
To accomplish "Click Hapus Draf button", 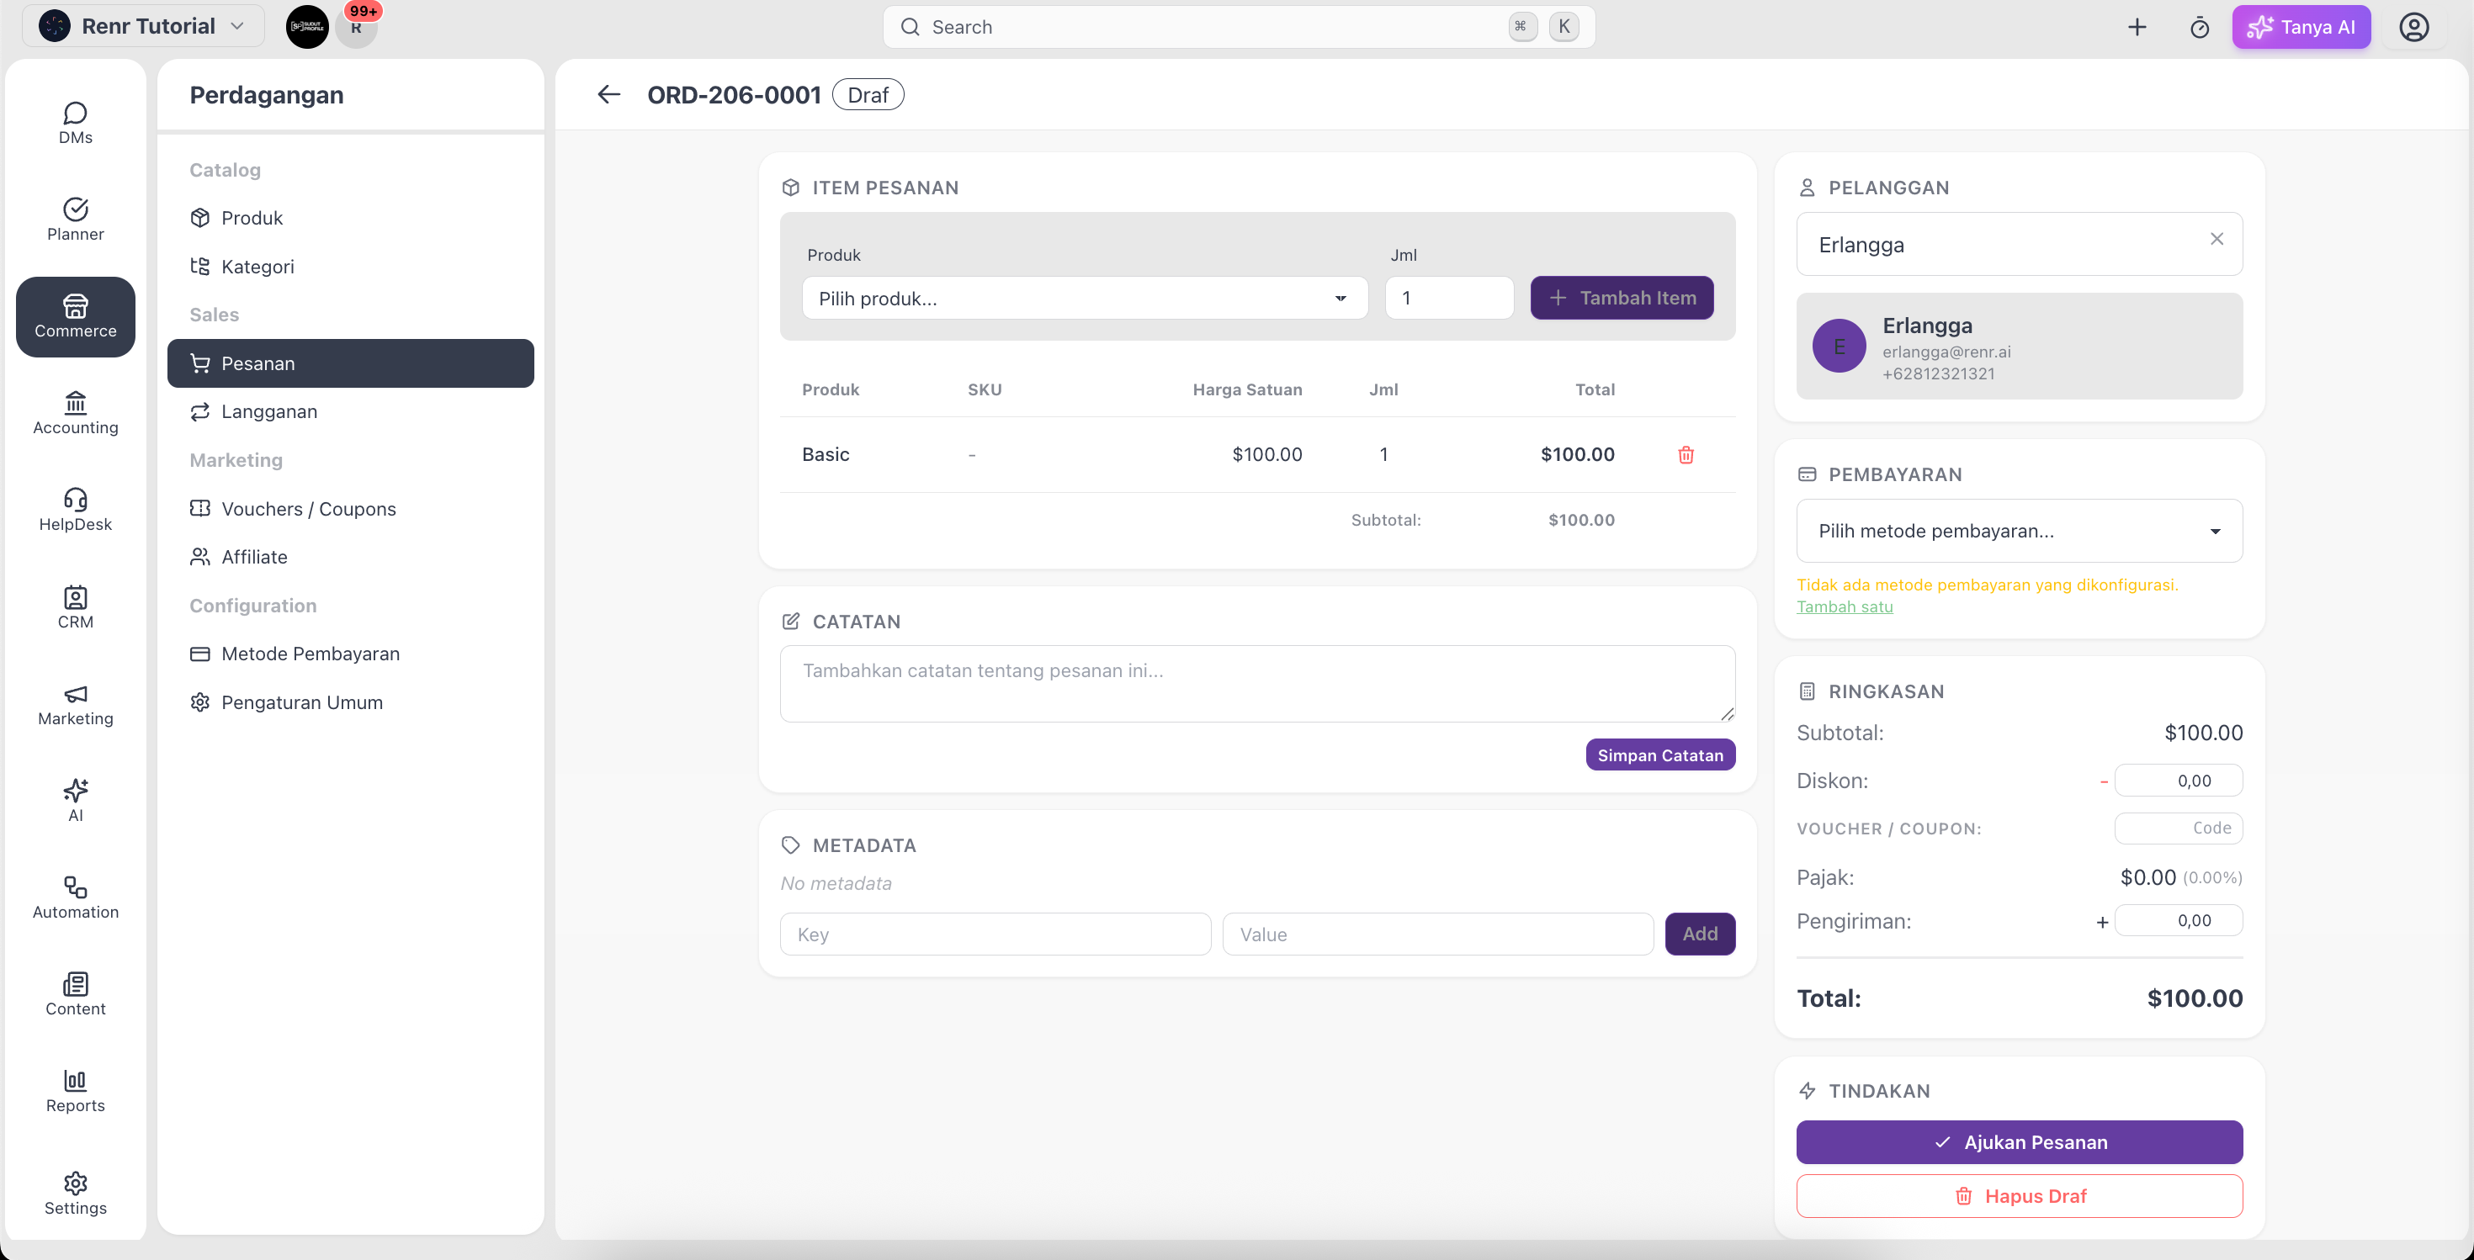I will [2019, 1197].
